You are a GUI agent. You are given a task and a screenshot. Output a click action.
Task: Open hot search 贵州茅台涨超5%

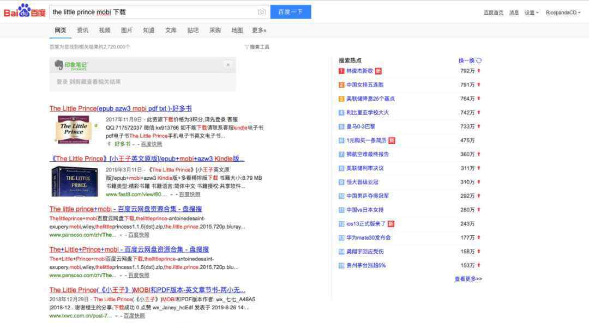[366, 265]
